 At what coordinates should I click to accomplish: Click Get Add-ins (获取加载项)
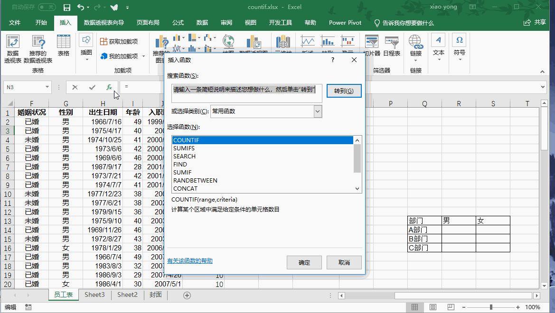pyautogui.click(x=119, y=41)
